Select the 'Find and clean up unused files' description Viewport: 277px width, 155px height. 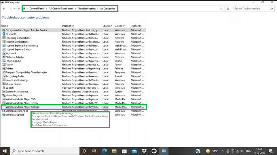(x=81, y=92)
